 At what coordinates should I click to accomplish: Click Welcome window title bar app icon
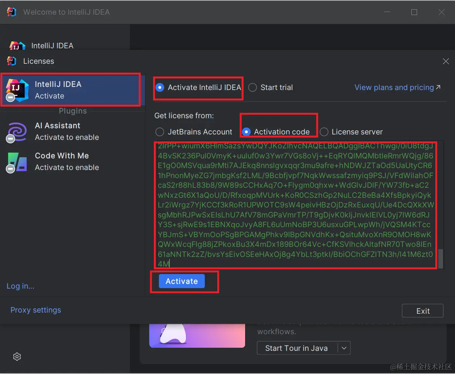[12, 12]
